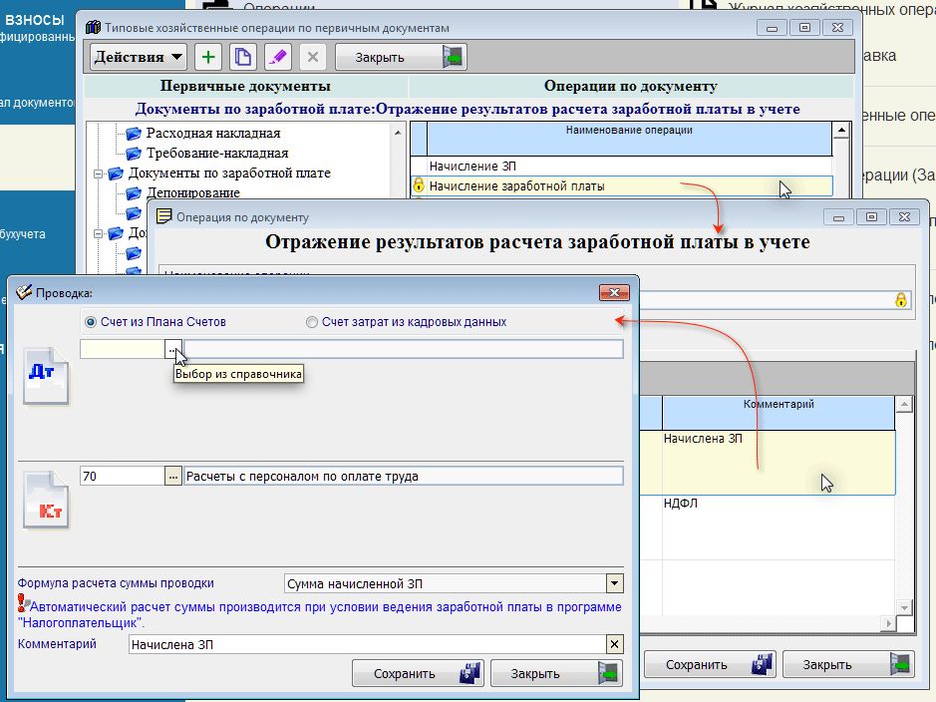936x702 pixels.
Task: Click the Операция по документу title bar icon
Action: pyautogui.click(x=163, y=216)
